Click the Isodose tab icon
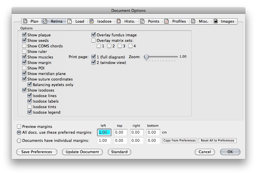257x175 pixels. (92, 21)
